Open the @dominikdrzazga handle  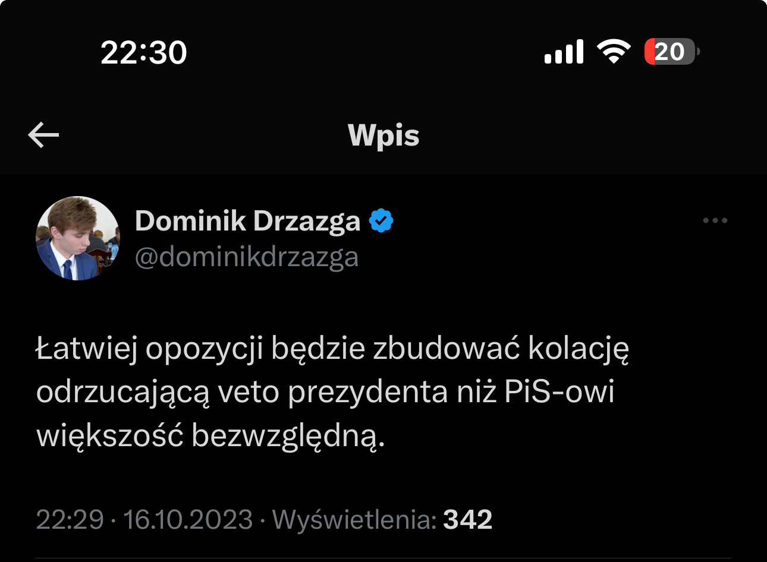click(247, 257)
